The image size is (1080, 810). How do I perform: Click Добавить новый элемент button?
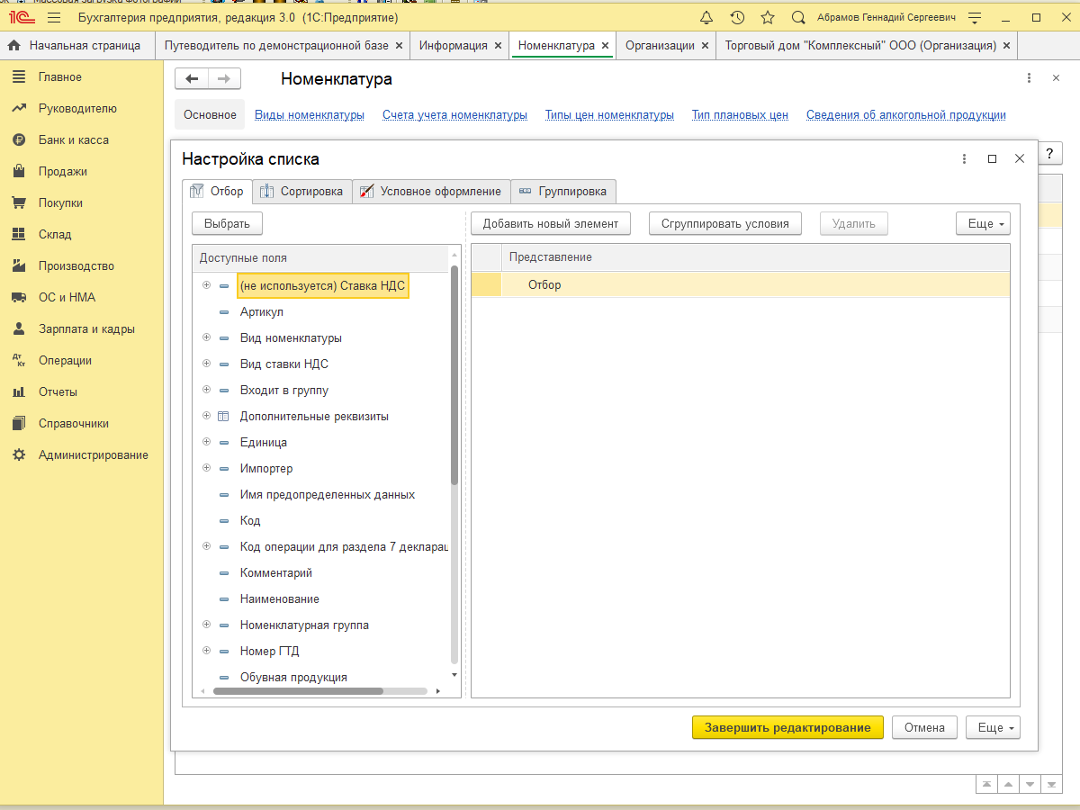tap(550, 224)
